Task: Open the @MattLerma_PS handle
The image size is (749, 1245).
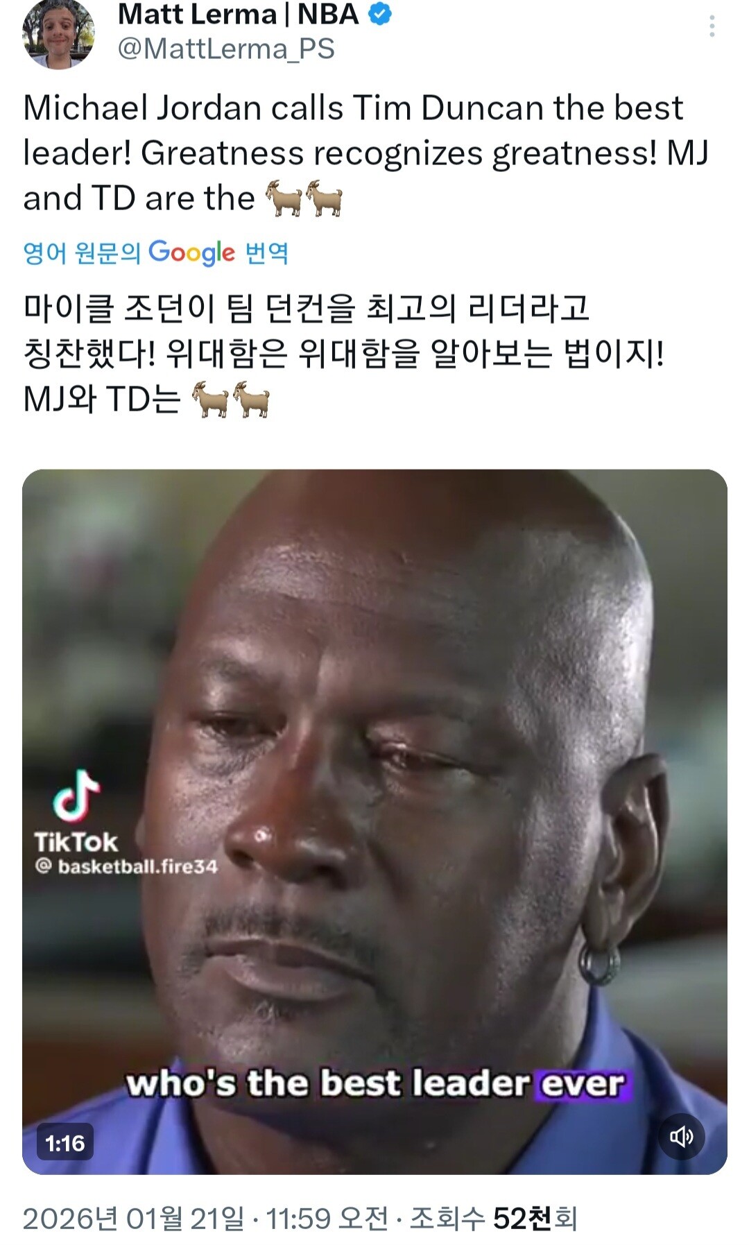Action: click(x=226, y=49)
